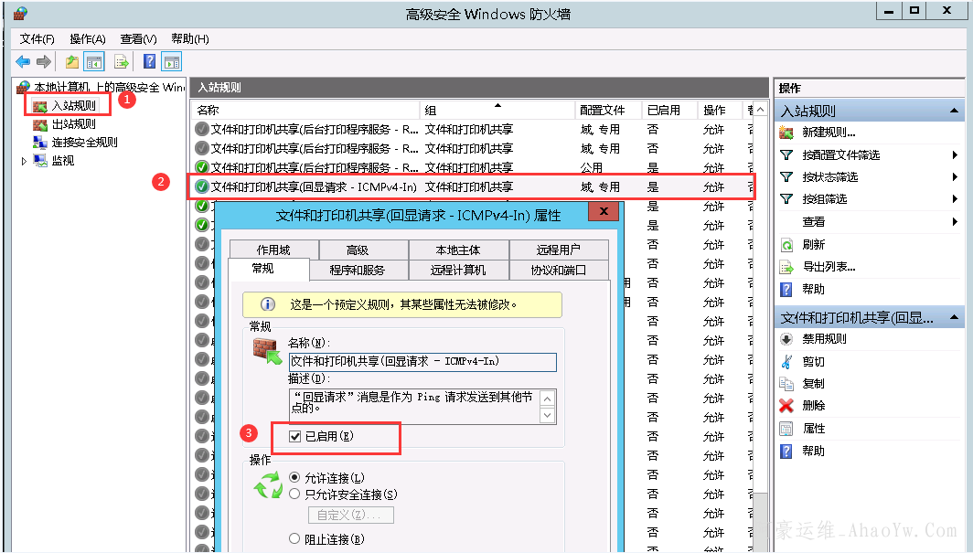The width and height of the screenshot is (973, 553).
Task: Open the 操作(A) menu
Action: (88, 39)
